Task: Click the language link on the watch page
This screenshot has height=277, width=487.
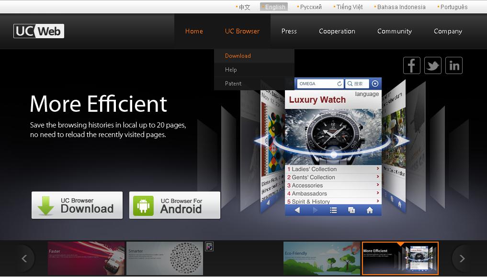Action: tap(367, 94)
